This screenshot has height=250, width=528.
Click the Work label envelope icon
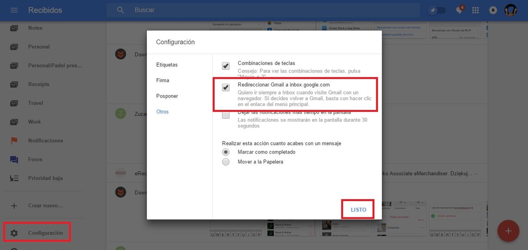click(x=14, y=122)
